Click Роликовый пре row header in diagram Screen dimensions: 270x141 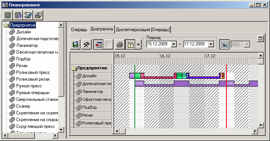coord(91,123)
